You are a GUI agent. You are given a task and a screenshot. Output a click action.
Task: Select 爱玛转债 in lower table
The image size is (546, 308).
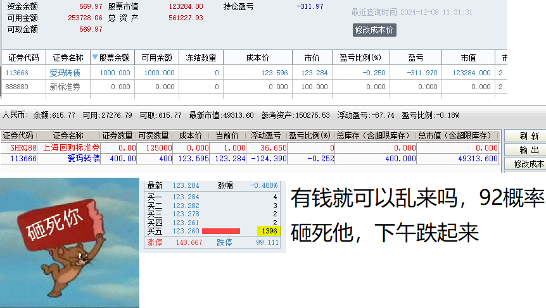84,159
